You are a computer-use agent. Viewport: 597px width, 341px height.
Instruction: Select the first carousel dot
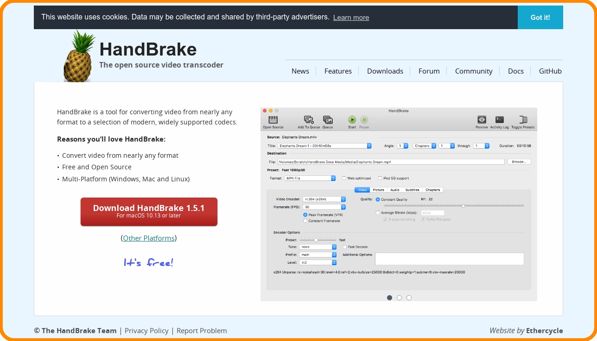pyautogui.click(x=389, y=298)
